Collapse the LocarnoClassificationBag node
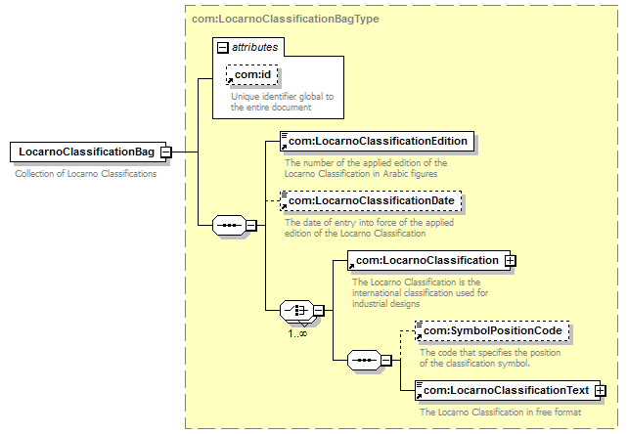This screenshot has height=434, width=628. pyautogui.click(x=166, y=152)
